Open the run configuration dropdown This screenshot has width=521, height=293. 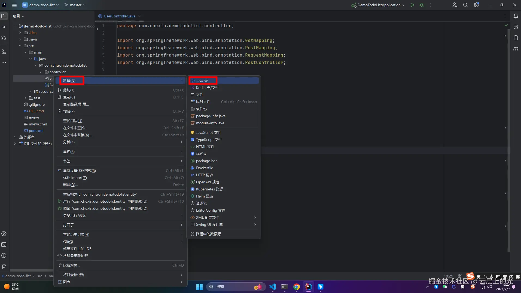378,5
